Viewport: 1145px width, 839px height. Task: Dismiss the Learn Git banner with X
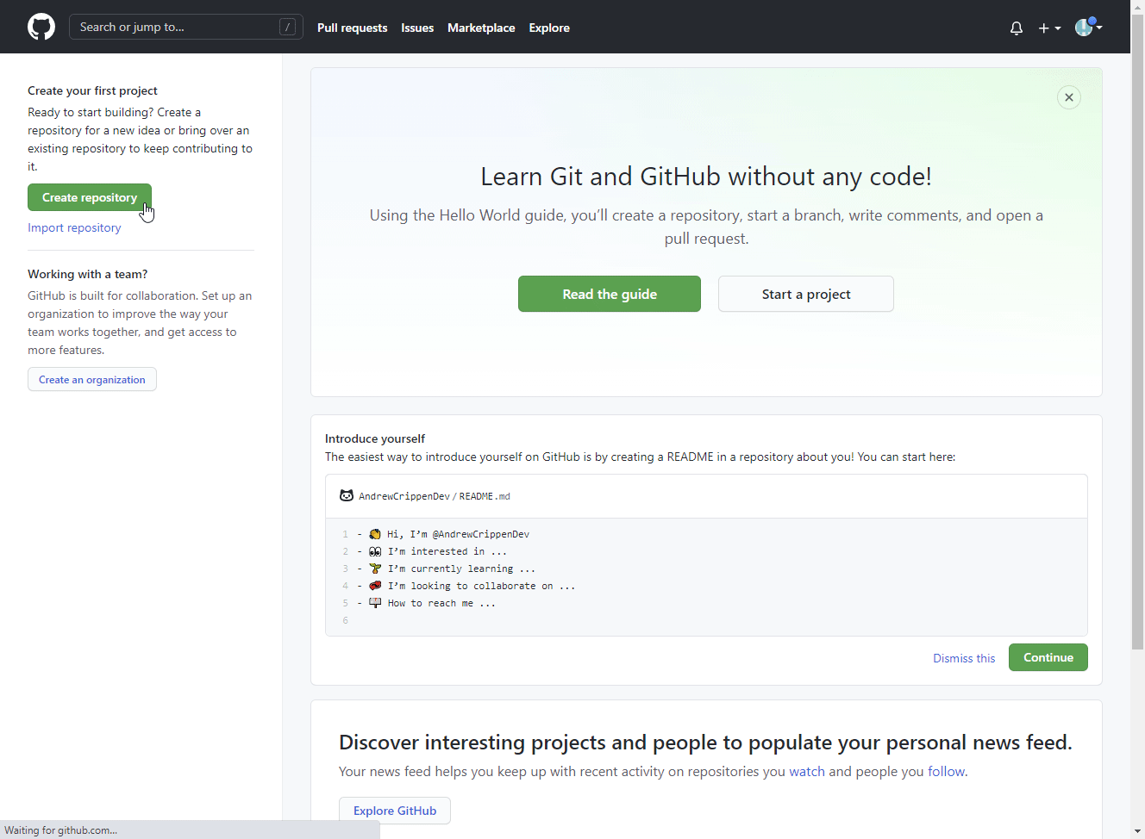click(1069, 97)
